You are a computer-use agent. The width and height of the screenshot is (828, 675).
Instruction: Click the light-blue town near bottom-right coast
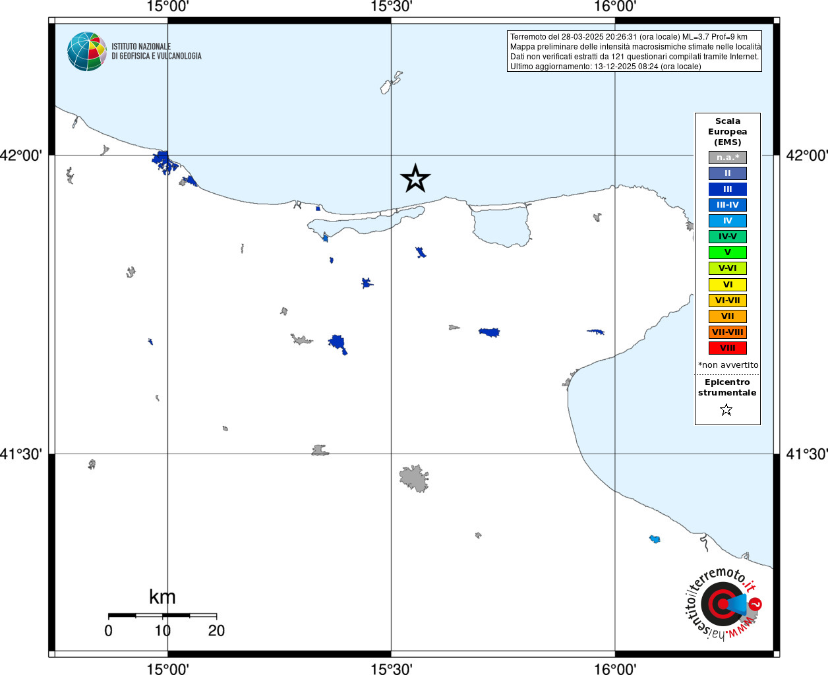655,539
